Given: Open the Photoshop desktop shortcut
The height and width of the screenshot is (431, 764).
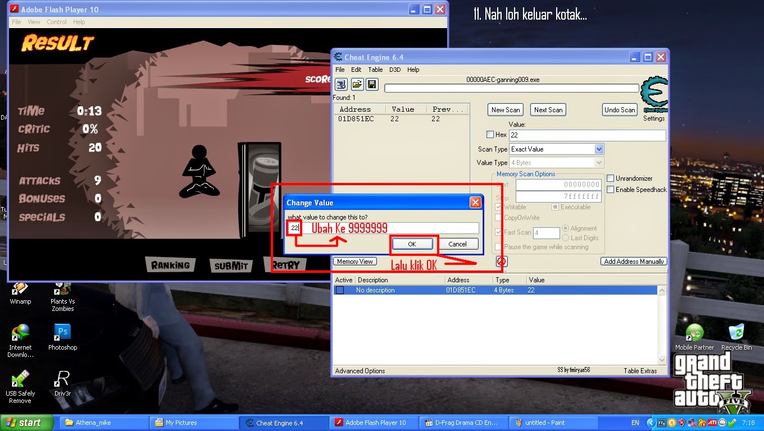Looking at the screenshot, I should click(62, 333).
